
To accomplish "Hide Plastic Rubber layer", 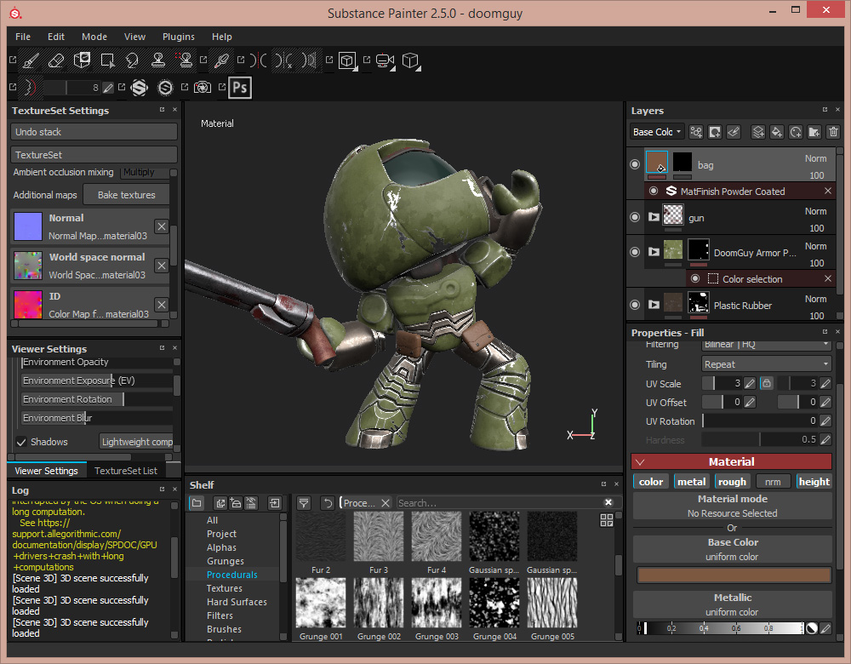I will click(635, 305).
